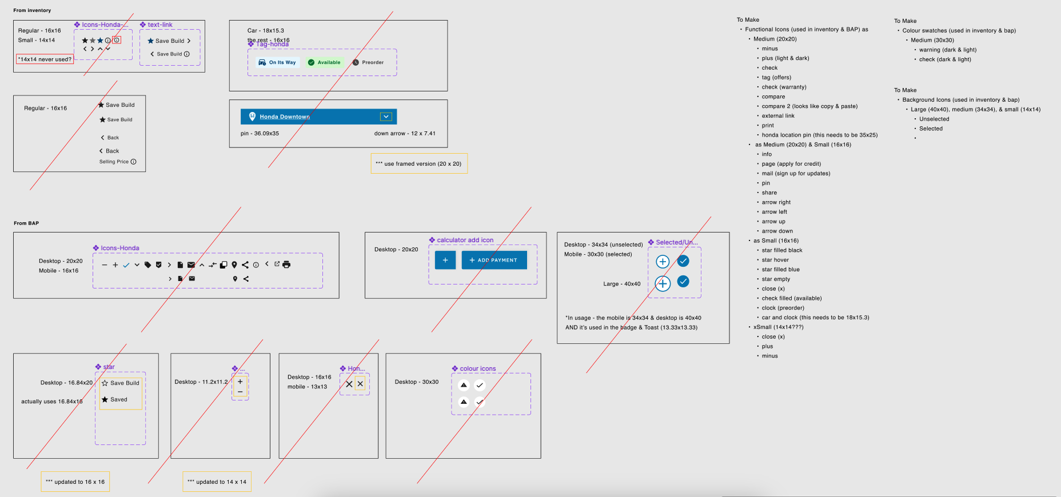Image resolution: width=1061 pixels, height=497 pixels.
Task: Select the clock icon in Preorder tag
Action: click(356, 62)
